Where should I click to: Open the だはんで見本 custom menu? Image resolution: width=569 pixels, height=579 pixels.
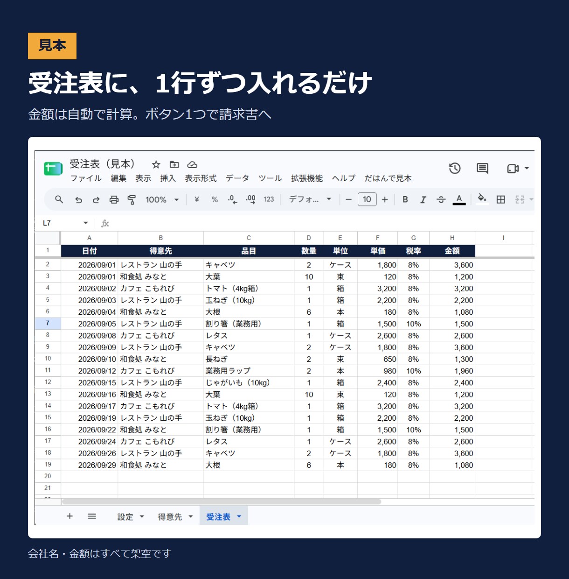pos(388,178)
